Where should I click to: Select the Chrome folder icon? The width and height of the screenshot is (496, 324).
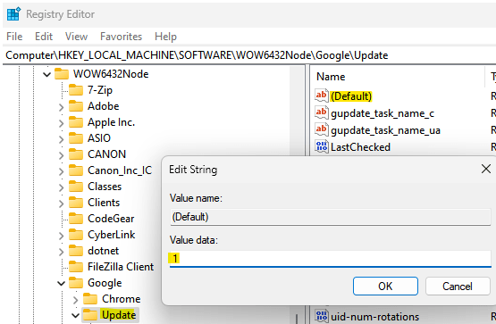90,299
